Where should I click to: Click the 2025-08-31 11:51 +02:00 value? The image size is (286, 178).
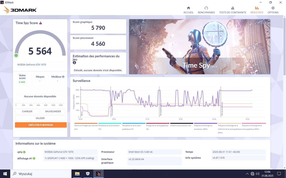(238, 152)
